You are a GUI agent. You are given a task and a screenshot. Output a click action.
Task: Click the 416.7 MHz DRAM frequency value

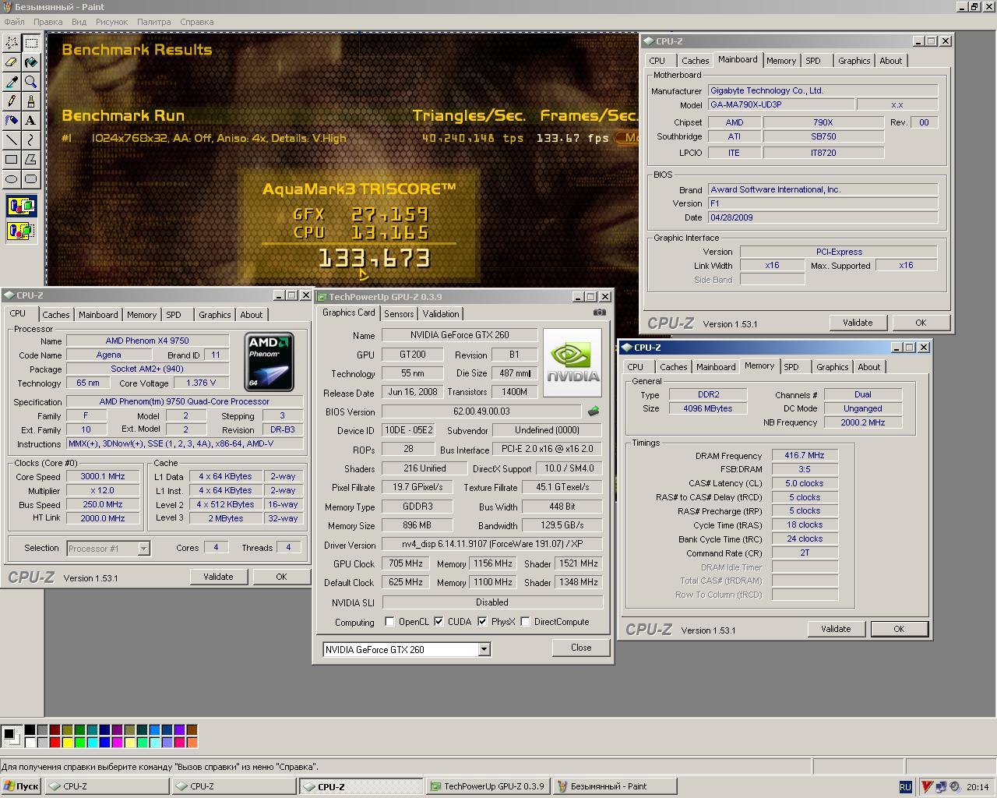click(805, 455)
